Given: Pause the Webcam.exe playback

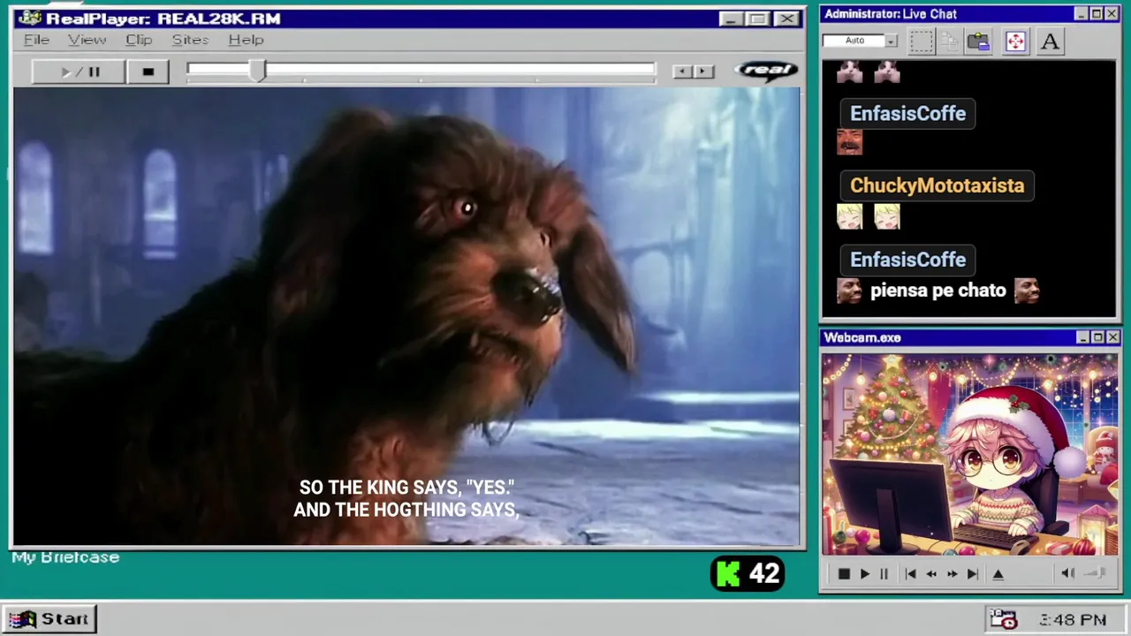Looking at the screenshot, I should point(884,574).
